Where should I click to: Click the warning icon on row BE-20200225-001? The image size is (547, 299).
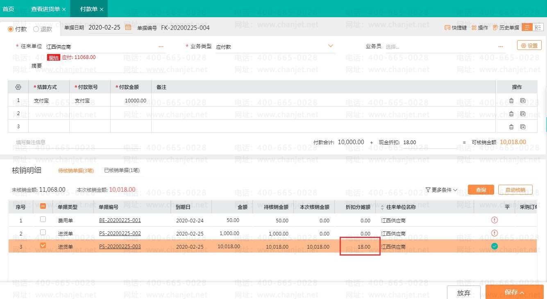(495, 220)
